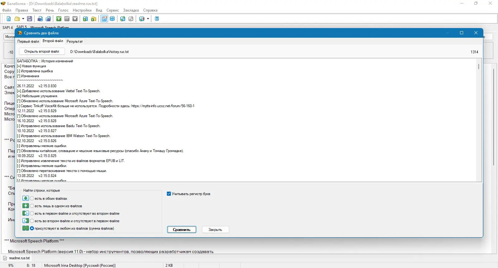Click 'Открыть второй файл' button
This screenshot has height=268, width=498.
(x=42, y=52)
